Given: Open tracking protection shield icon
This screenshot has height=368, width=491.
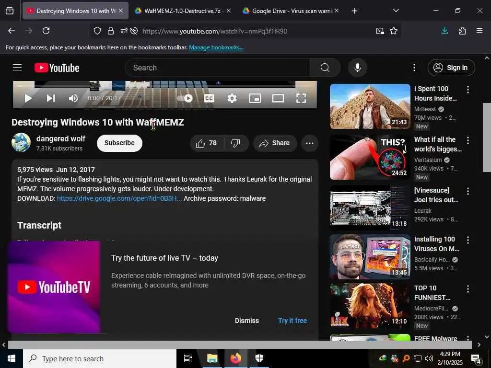Looking at the screenshot, I should [97, 31].
